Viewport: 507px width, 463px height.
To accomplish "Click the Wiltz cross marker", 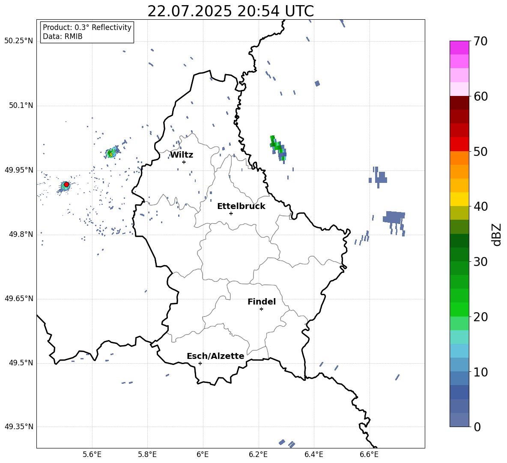I will tap(184, 162).
